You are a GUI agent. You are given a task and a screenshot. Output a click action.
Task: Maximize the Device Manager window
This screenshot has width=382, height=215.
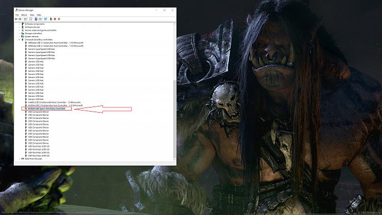(165, 10)
